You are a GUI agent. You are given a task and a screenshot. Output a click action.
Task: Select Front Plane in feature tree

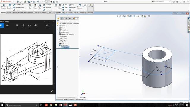pyautogui.click(x=63, y=37)
